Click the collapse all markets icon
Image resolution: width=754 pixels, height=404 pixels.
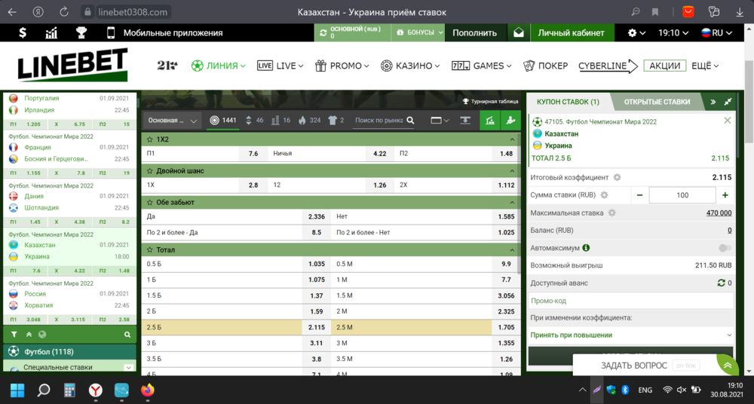[x=465, y=121]
